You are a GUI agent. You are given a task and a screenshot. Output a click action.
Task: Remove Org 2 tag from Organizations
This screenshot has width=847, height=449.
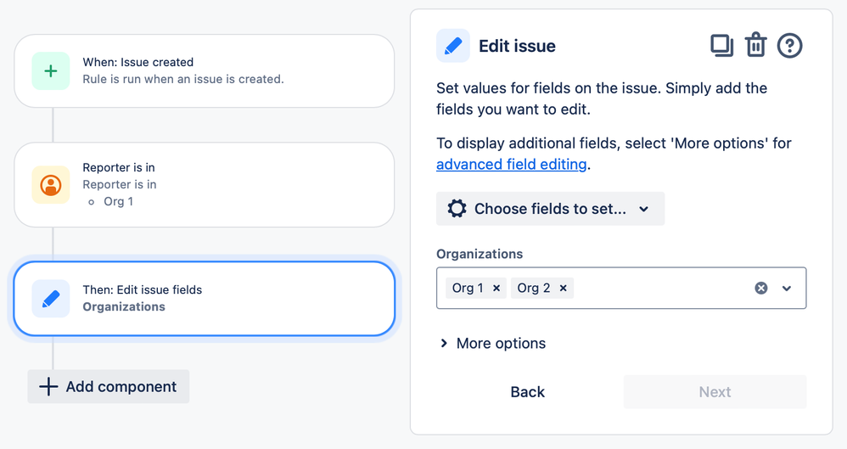(563, 289)
